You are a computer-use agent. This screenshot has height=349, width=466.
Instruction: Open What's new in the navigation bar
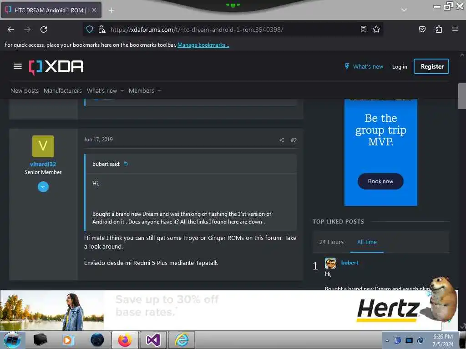pyautogui.click(x=102, y=91)
